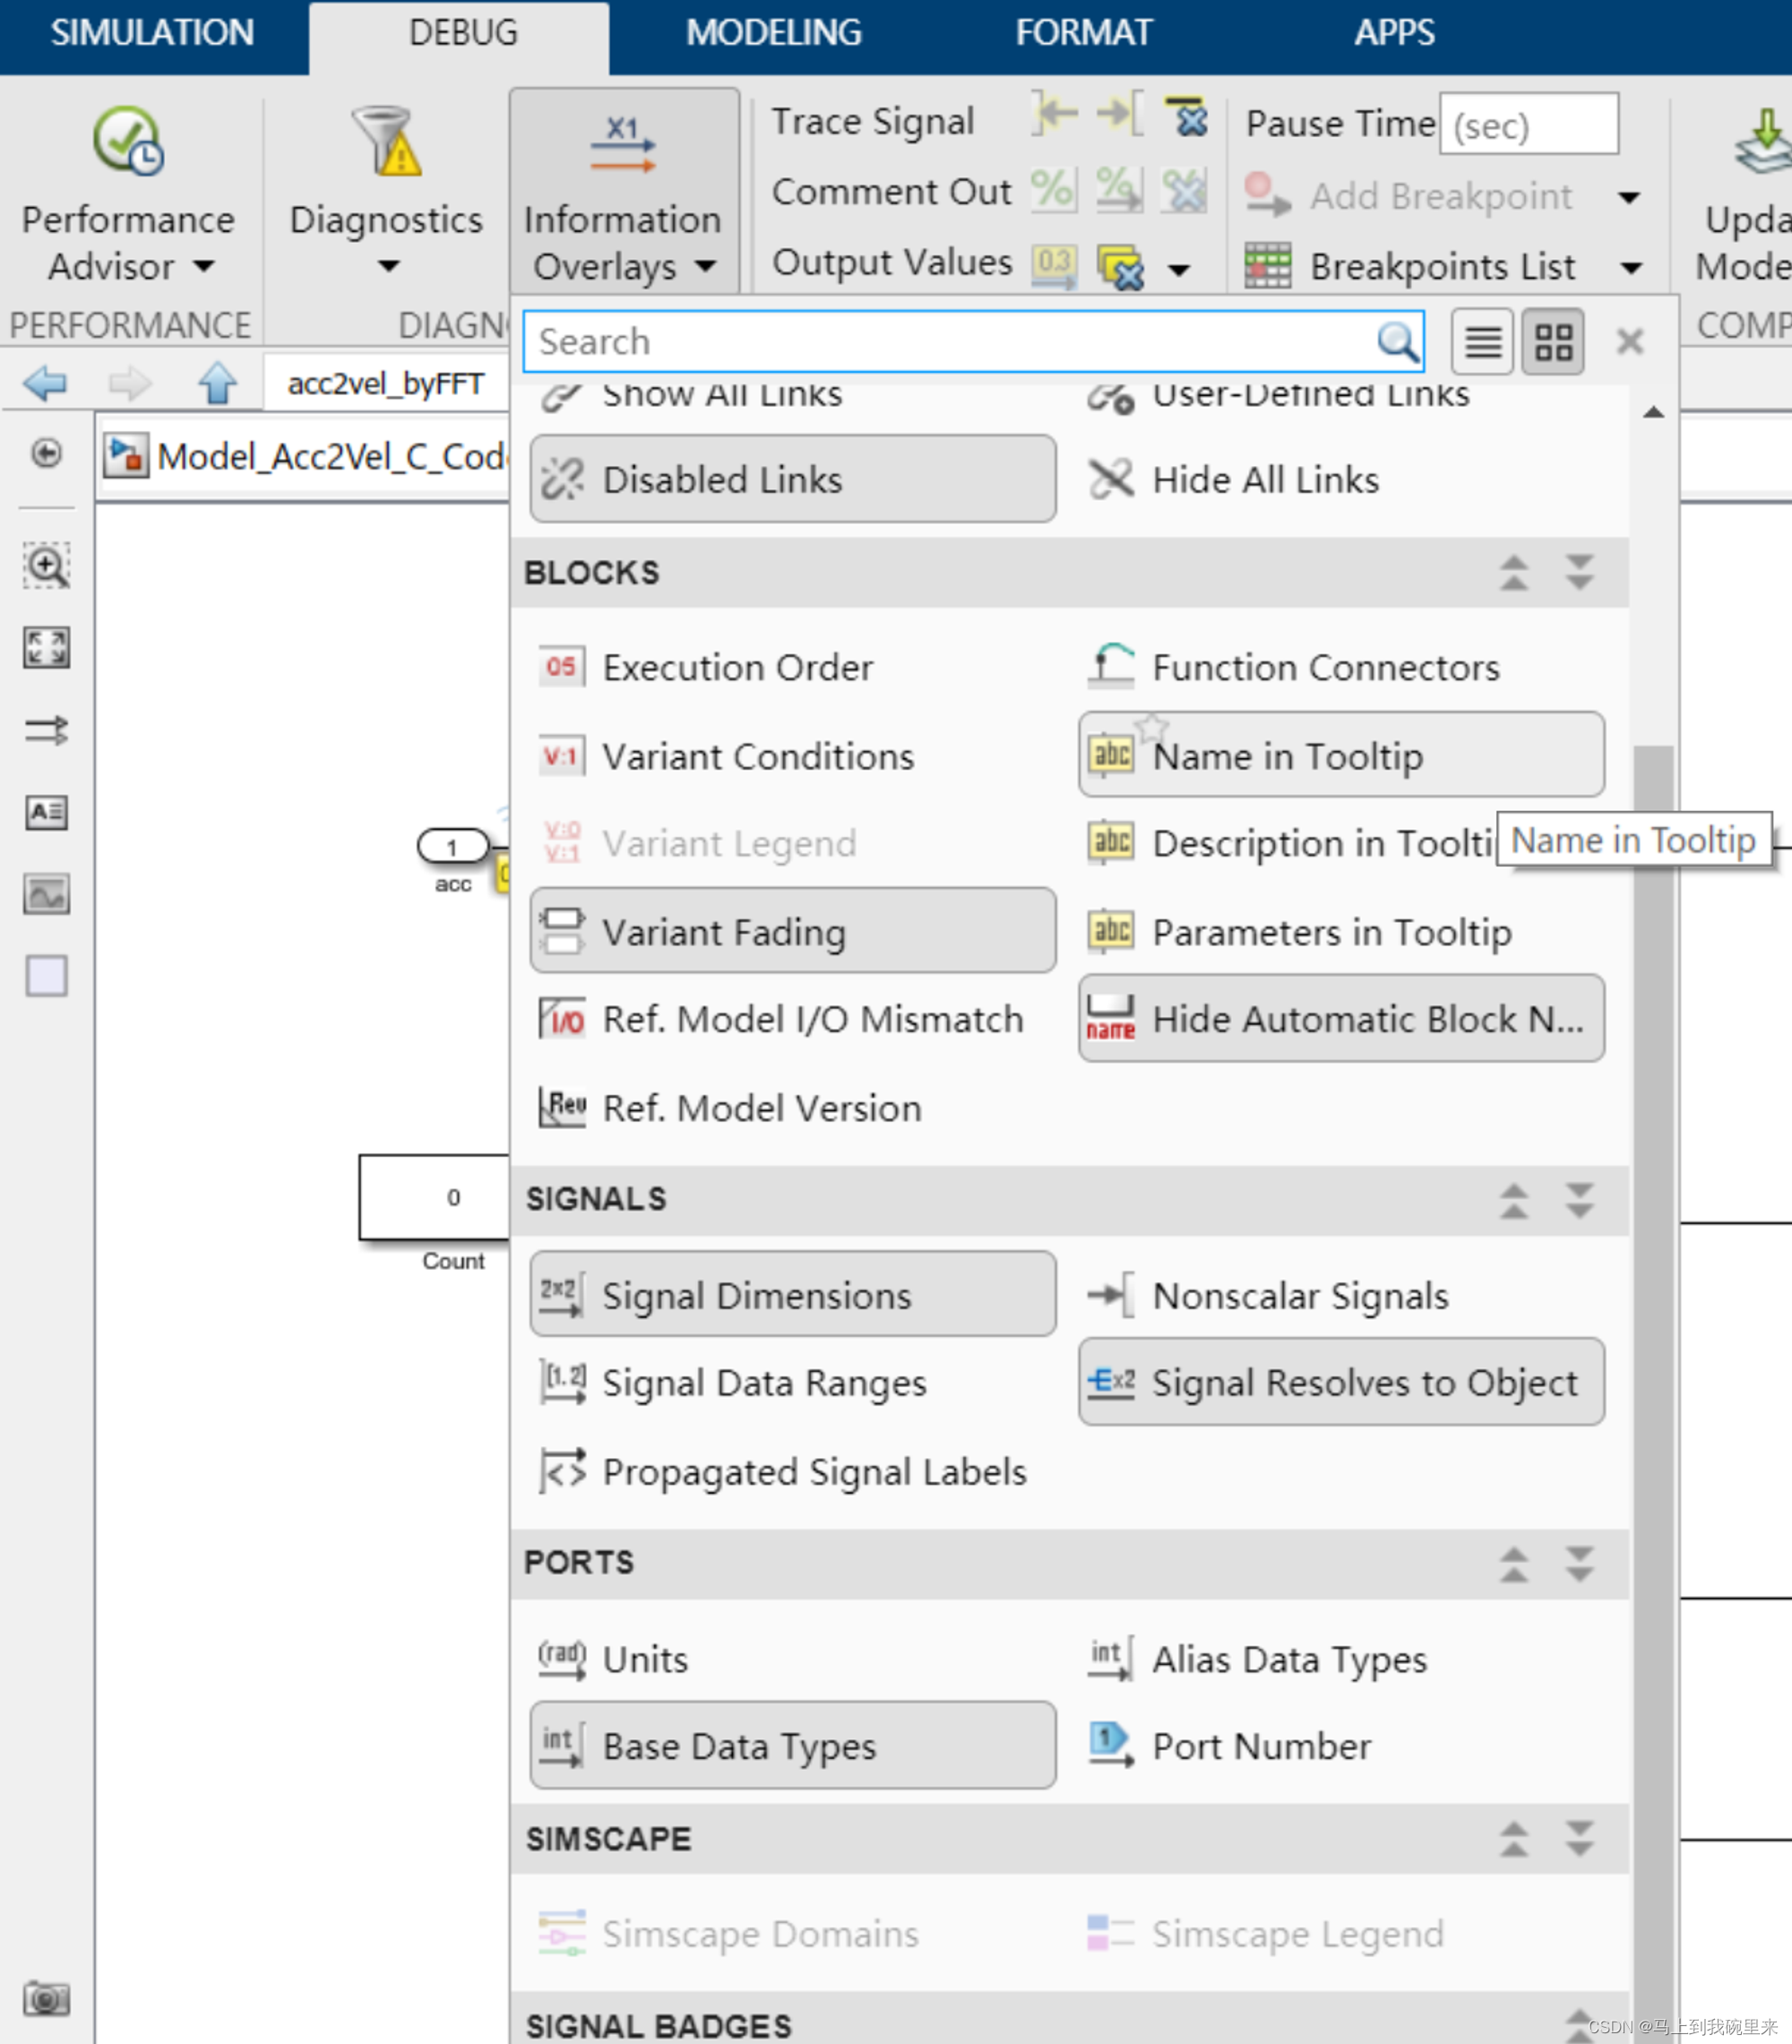This screenshot has width=1792, height=2044.
Task: Click the Function Connectors icon
Action: coord(1111,669)
